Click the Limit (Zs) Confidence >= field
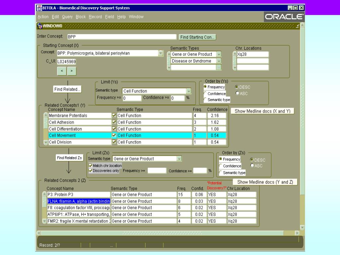 tap(200, 171)
